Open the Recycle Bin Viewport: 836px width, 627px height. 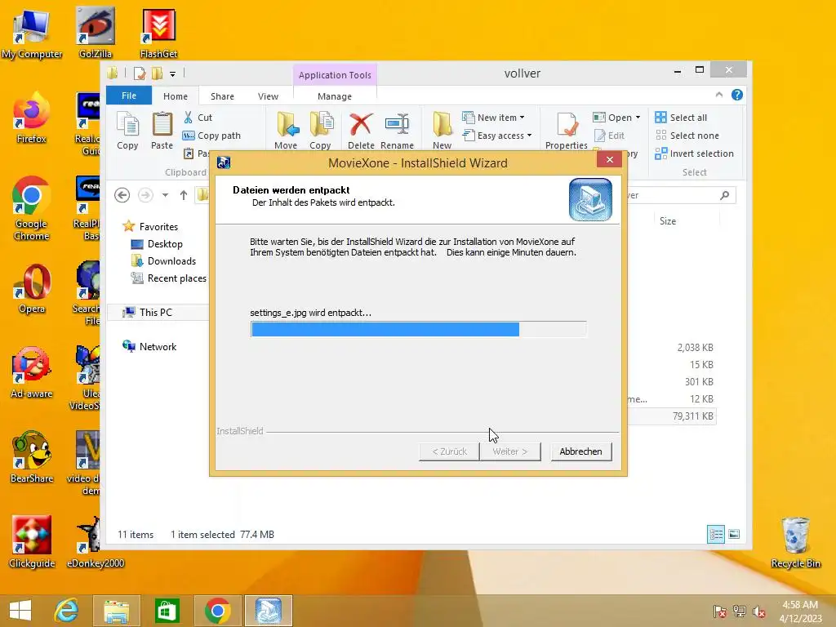point(795,542)
